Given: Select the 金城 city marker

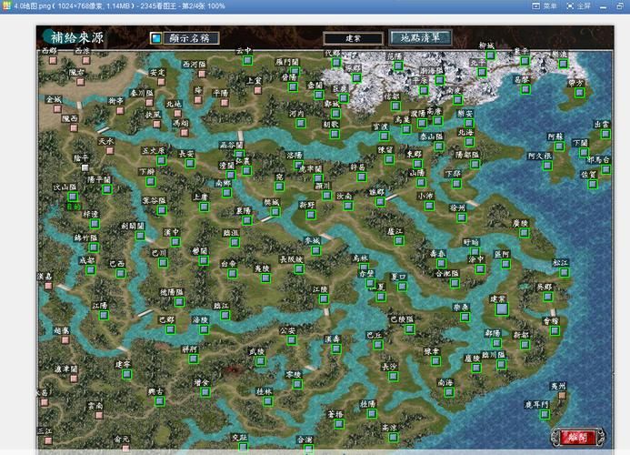Looking at the screenshot, I should [x=57, y=108].
